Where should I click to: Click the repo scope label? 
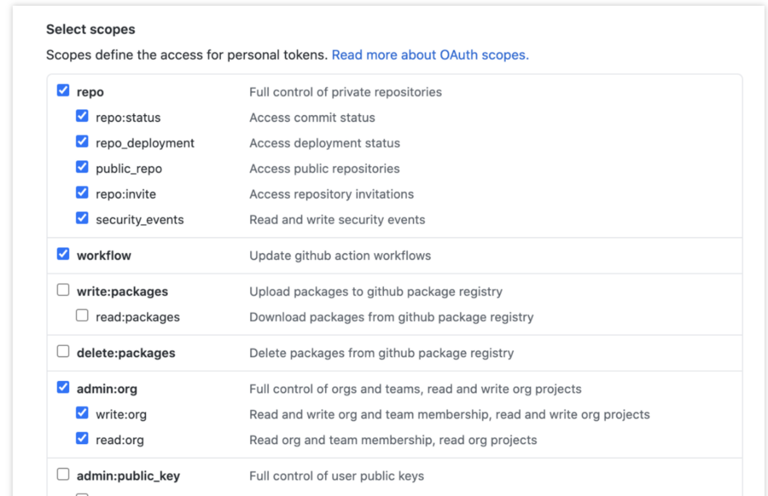click(x=90, y=92)
